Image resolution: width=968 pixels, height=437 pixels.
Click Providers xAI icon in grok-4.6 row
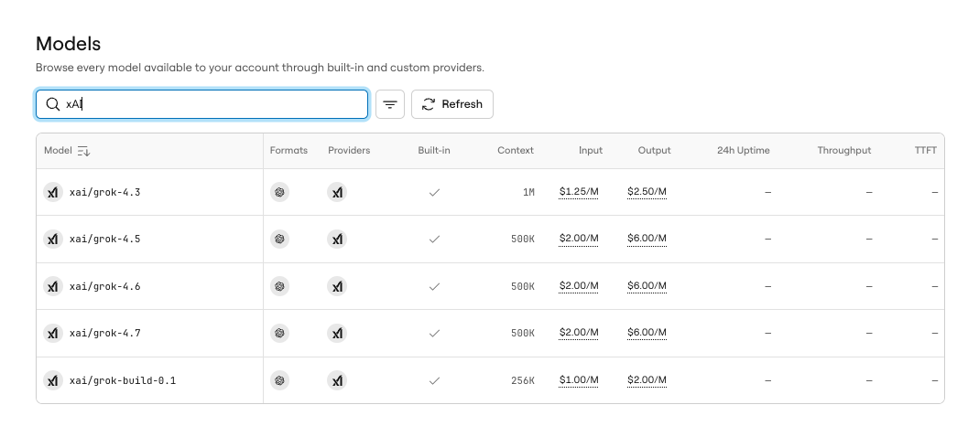337,286
